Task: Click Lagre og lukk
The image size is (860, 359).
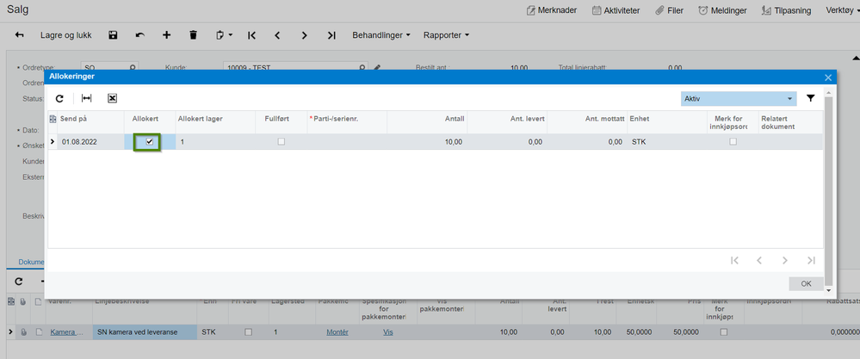Action: pos(66,35)
